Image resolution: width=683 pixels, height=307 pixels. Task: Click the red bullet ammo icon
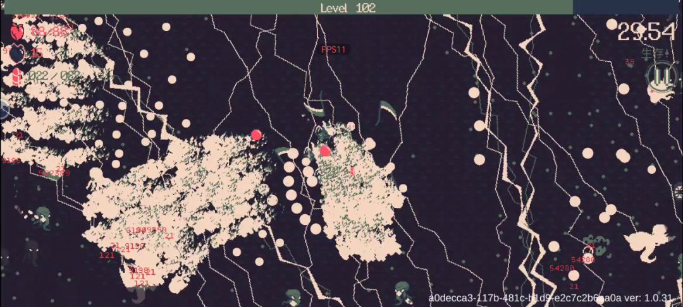[17, 76]
